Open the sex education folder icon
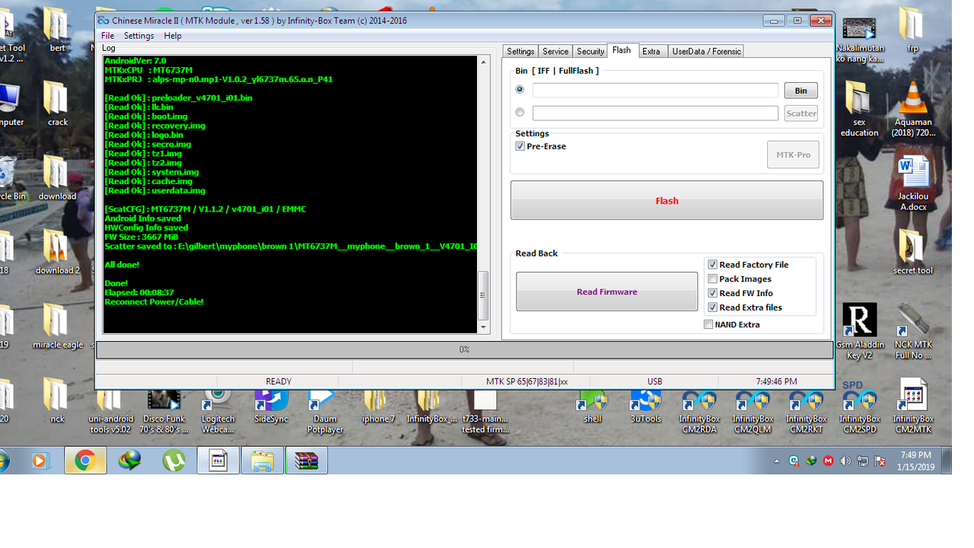This screenshot has width=974, height=548. [859, 110]
